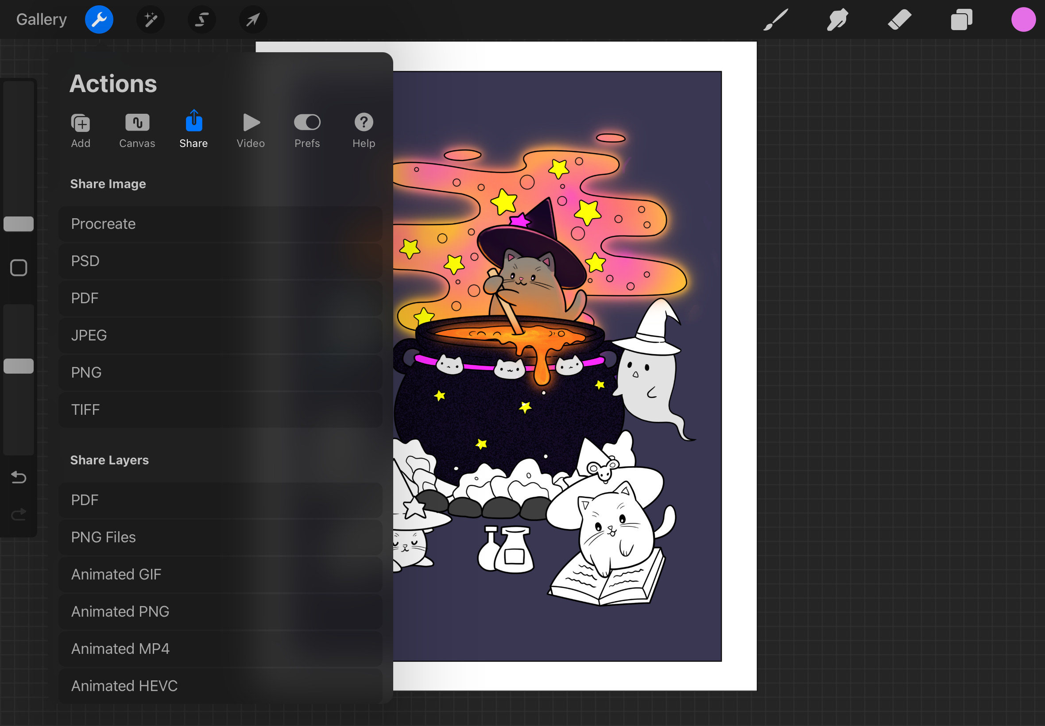Open the Layers panel
This screenshot has width=1045, height=726.
(961, 19)
